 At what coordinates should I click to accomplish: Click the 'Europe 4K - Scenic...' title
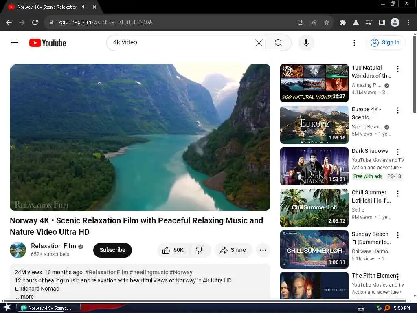coord(366,113)
